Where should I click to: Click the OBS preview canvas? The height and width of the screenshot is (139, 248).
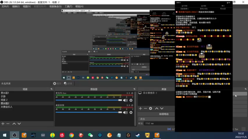coord(118,45)
